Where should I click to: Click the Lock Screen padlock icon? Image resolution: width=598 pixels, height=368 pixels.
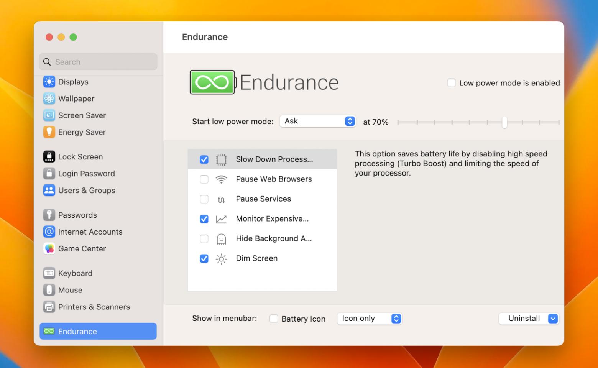click(49, 157)
